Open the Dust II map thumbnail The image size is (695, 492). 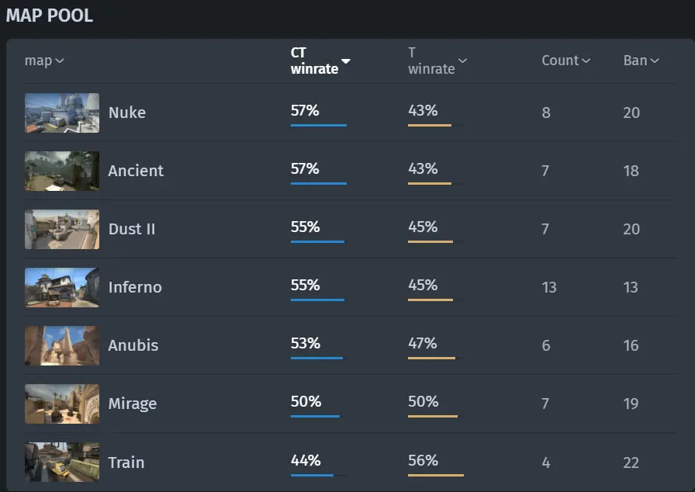click(62, 229)
